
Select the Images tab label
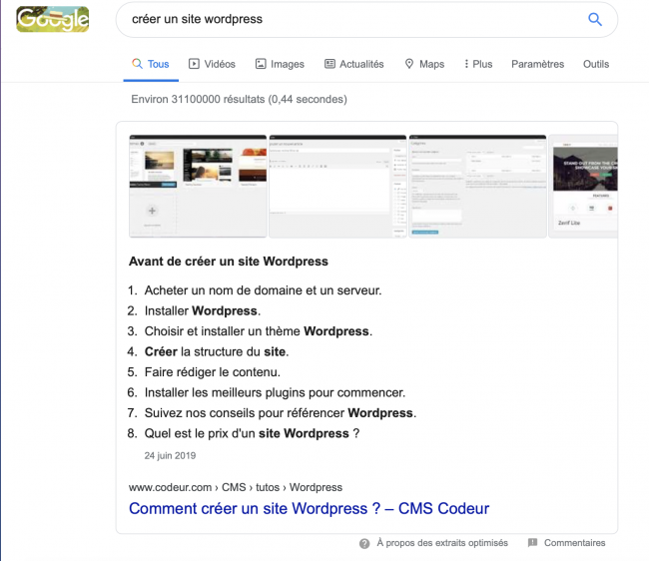pos(288,64)
